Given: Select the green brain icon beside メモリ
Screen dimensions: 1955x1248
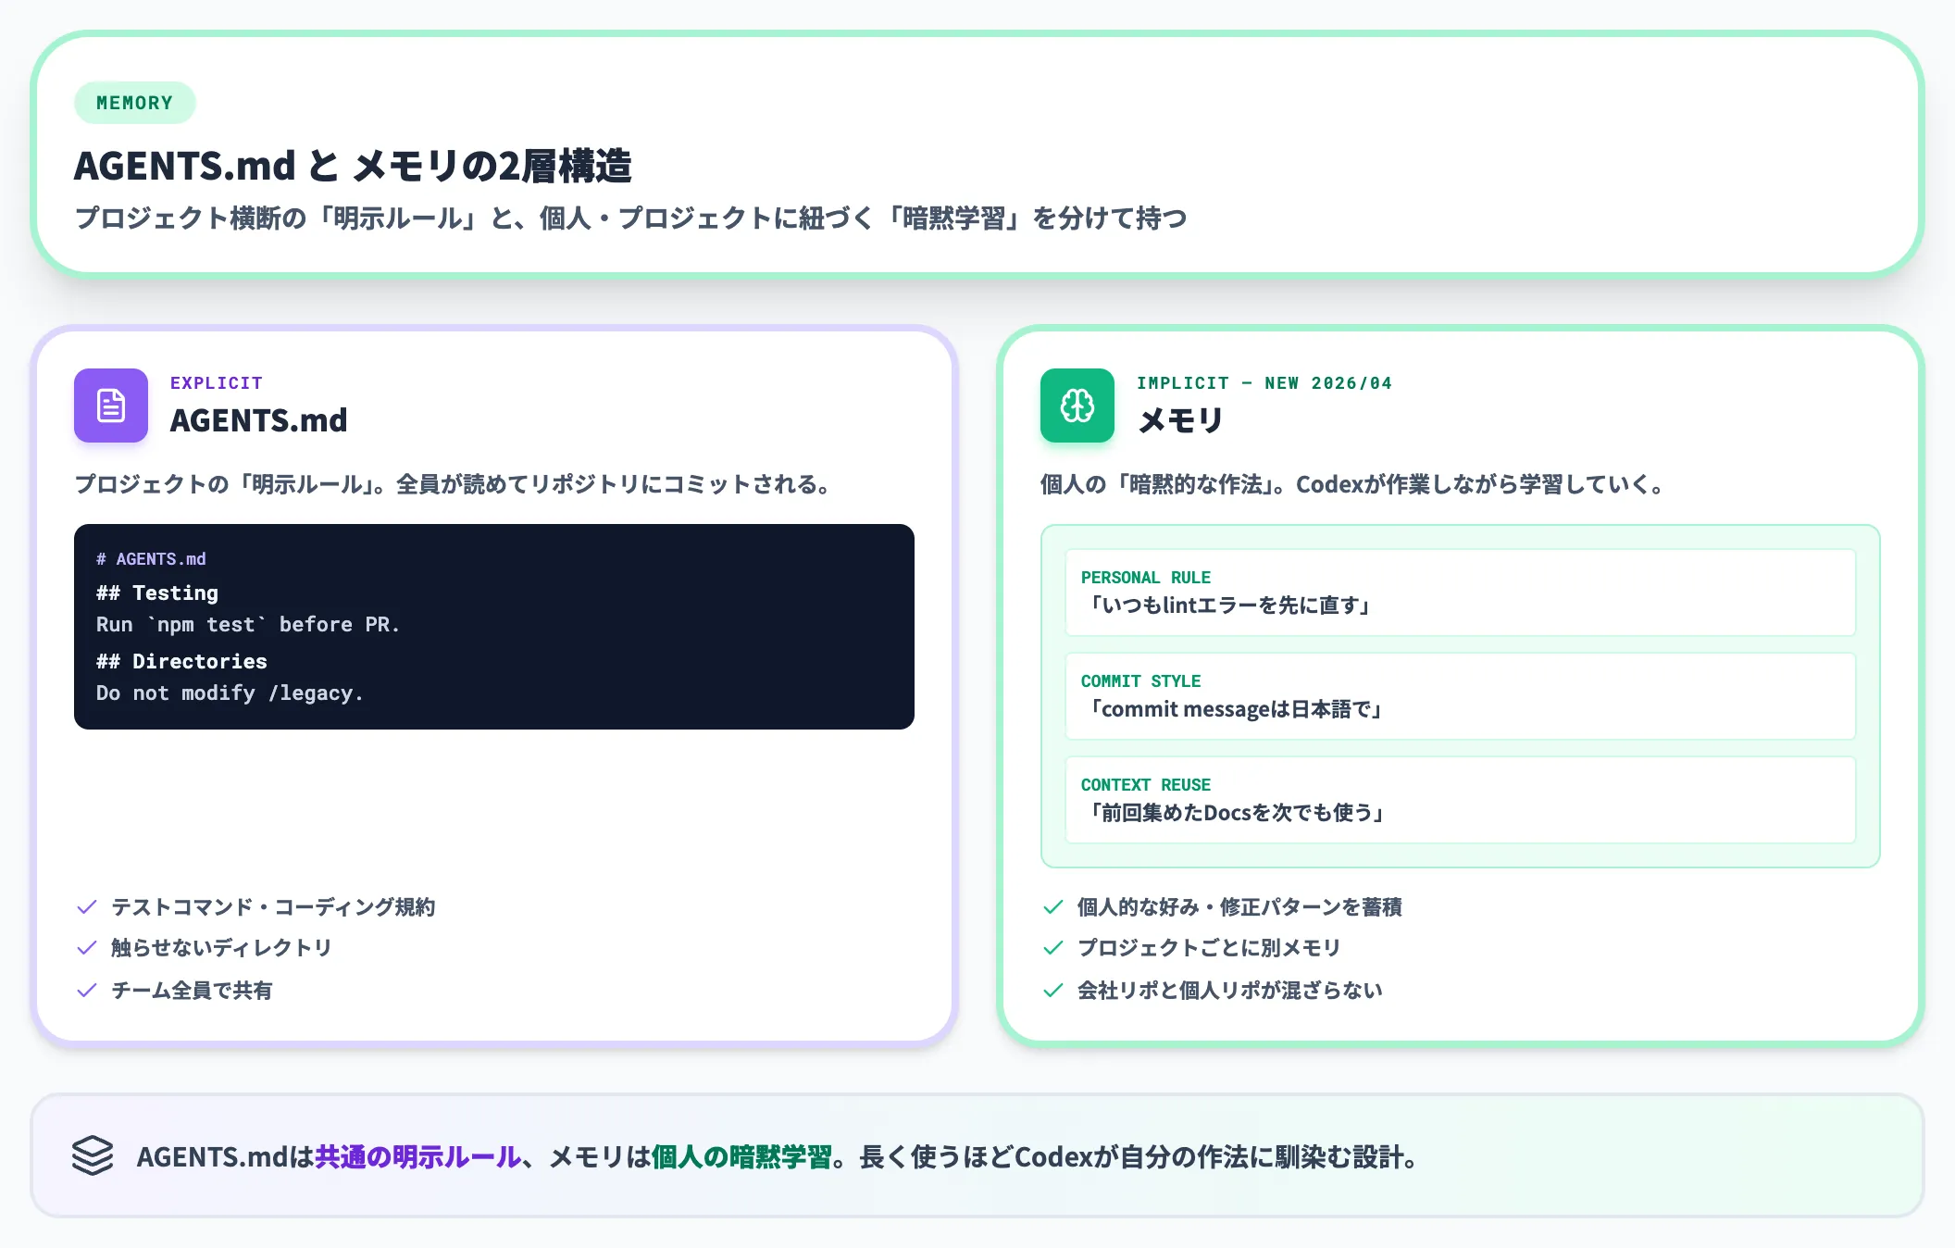Looking at the screenshot, I should [x=1077, y=406].
